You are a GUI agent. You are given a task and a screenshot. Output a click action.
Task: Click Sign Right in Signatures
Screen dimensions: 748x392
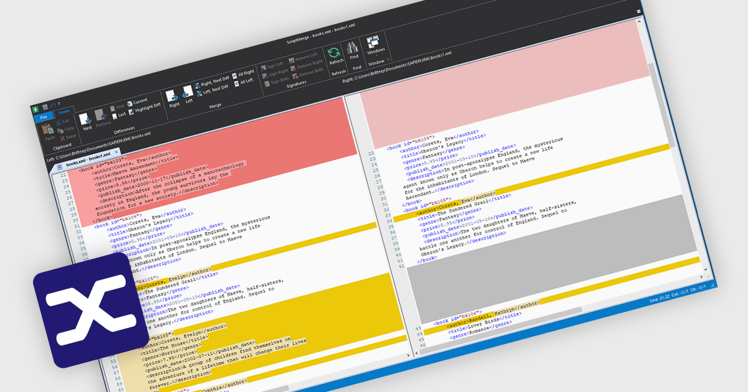[x=276, y=72]
